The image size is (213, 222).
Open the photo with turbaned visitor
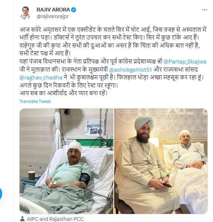[x=161, y=161]
